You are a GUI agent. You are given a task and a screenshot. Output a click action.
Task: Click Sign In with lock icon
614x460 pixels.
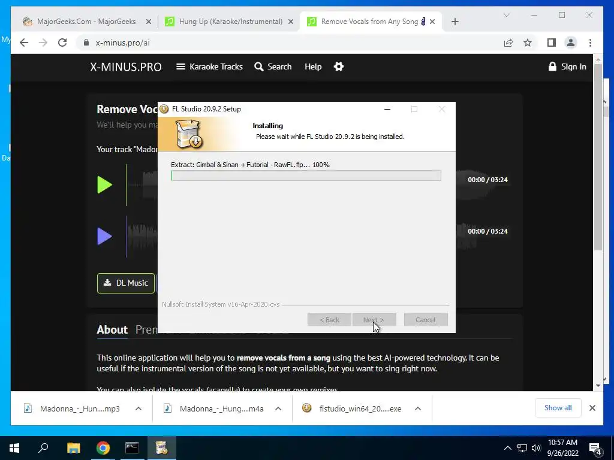(567, 66)
